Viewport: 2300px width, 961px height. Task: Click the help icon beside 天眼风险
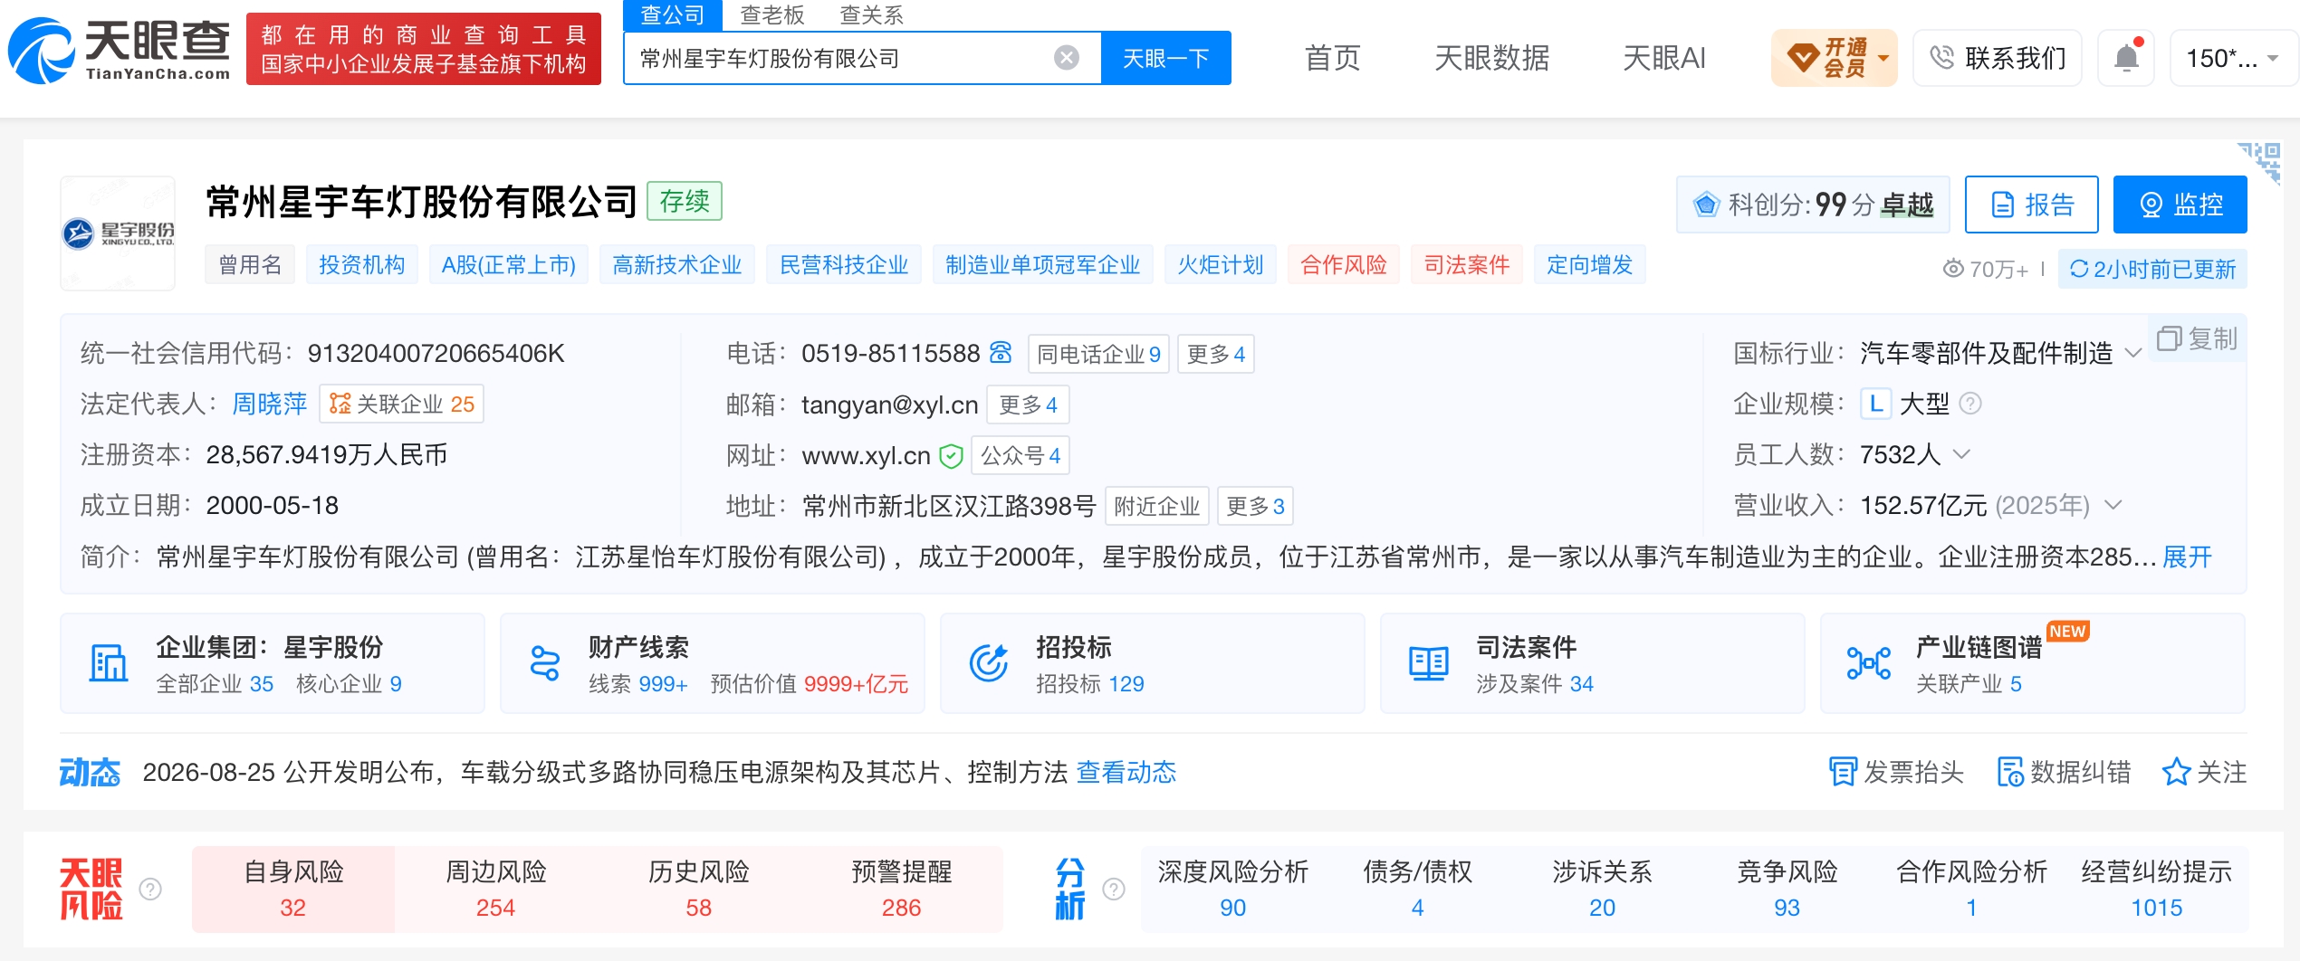click(x=150, y=889)
